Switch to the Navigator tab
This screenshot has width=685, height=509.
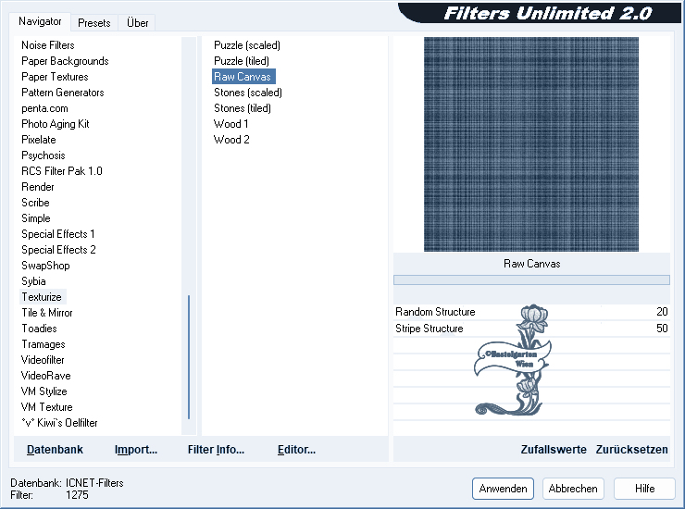point(40,21)
